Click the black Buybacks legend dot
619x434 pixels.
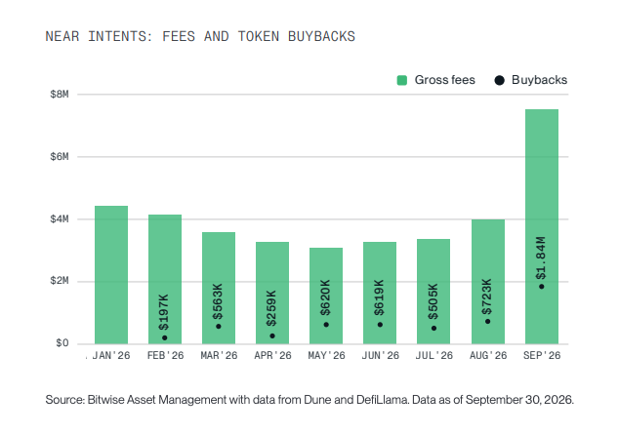499,80
